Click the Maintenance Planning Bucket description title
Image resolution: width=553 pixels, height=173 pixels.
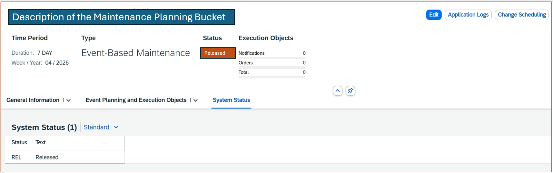121,17
